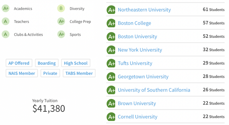Click the A+ Academics grade badge
Image resolution: width=229 pixels, height=125 pixels.
pyautogui.click(x=5, y=9)
